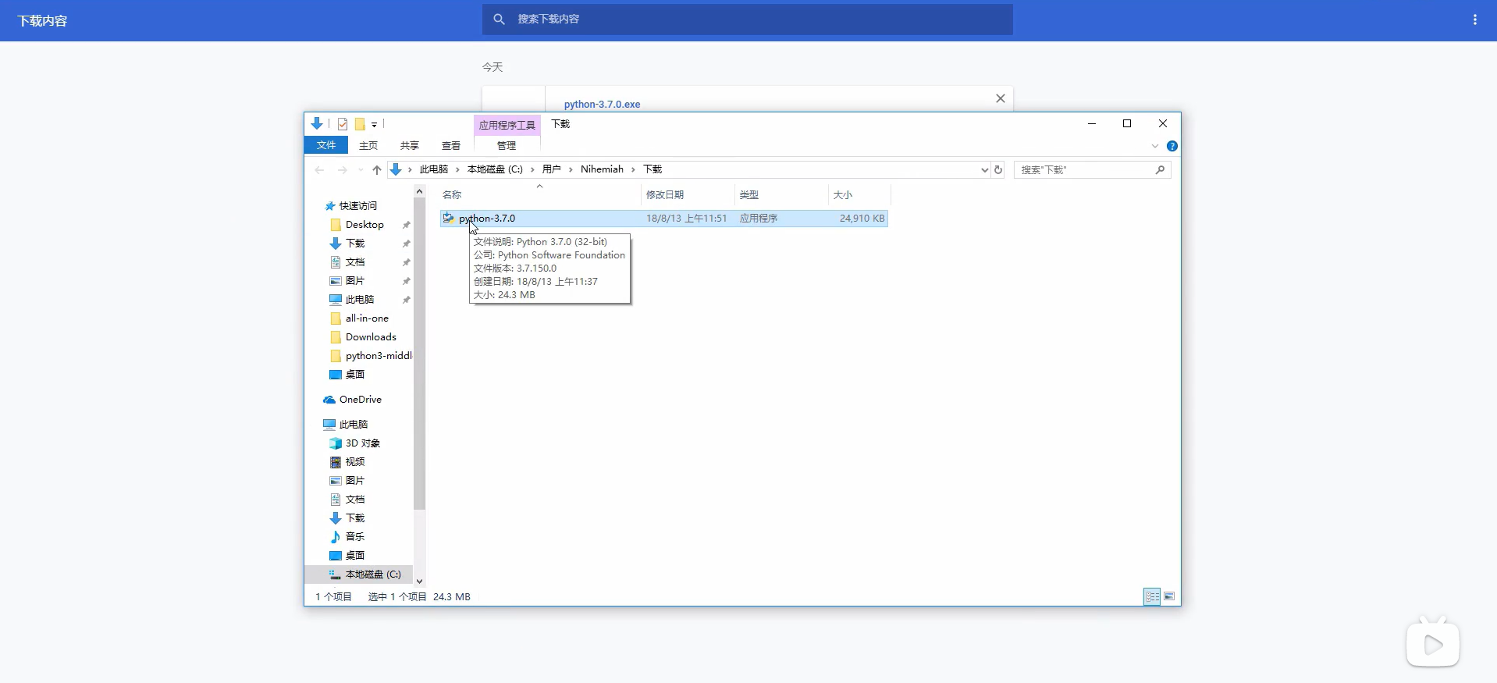The height and width of the screenshot is (683, 1497).
Task: Open the python3-middl folder
Action: (x=379, y=356)
